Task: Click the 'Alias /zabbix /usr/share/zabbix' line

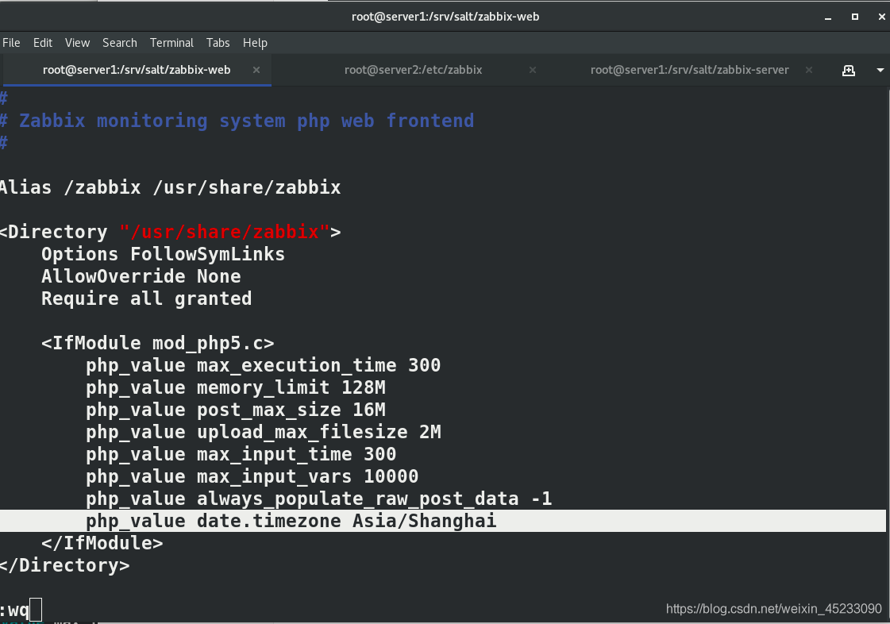Action: pyautogui.click(x=170, y=187)
